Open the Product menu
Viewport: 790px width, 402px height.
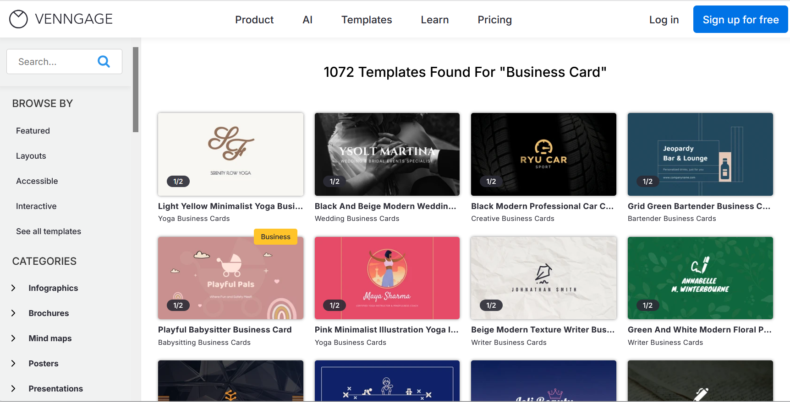click(254, 20)
